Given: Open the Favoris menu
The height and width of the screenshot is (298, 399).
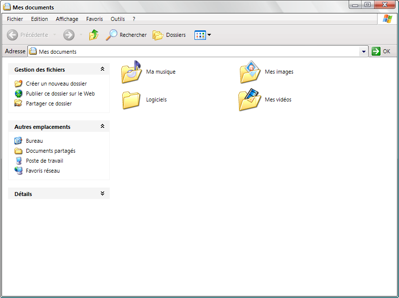Looking at the screenshot, I should (94, 19).
